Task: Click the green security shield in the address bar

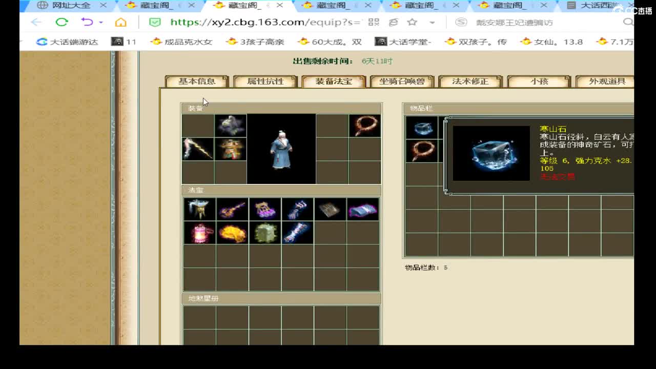Action: point(155,22)
